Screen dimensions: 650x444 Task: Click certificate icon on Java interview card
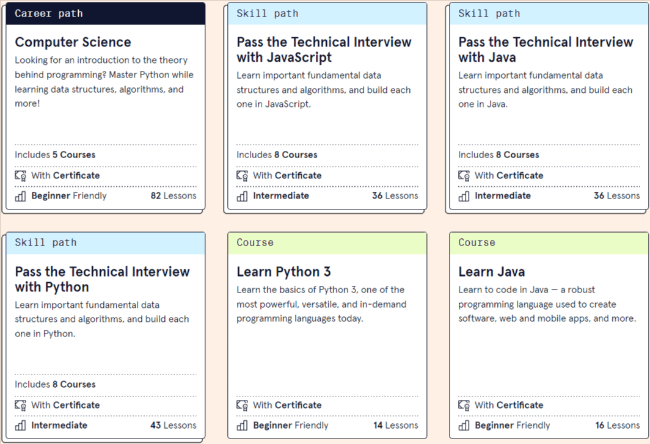coord(463,175)
